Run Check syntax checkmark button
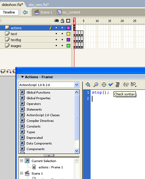This screenshot has height=179, width=145. pos(111,85)
